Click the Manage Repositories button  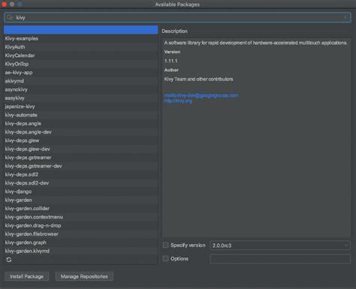[84, 276]
